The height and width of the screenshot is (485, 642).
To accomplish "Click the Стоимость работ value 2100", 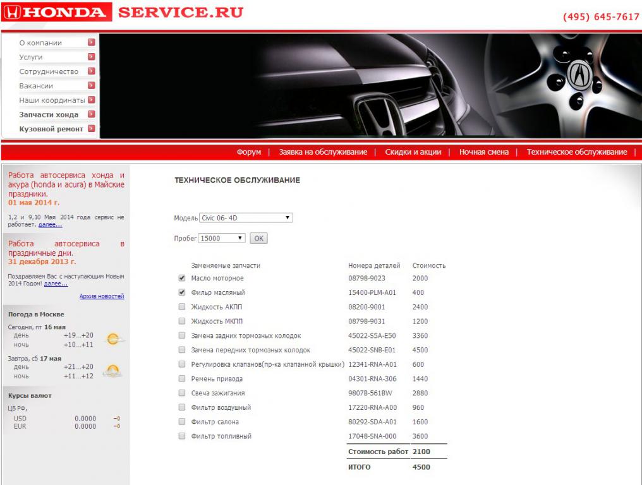I will (x=421, y=452).
